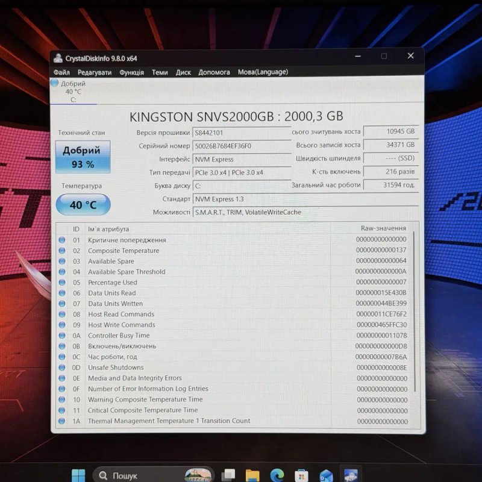Image resolution: width=482 pixels, height=482 pixels.
Task: Click status icon of Available Spare Threshold row
Action: (62, 272)
